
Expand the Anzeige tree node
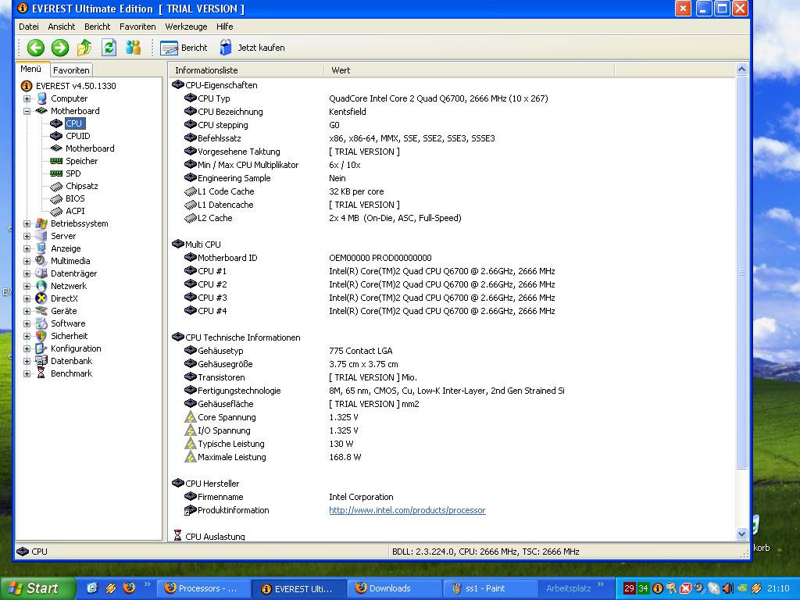[x=27, y=248]
